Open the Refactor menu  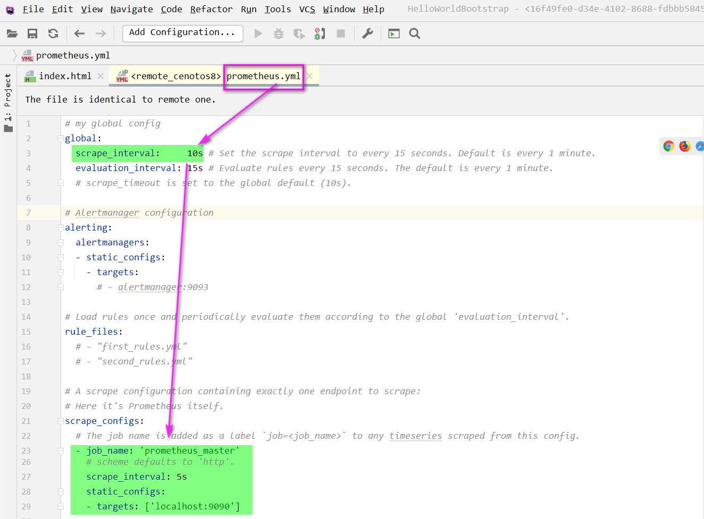(212, 10)
